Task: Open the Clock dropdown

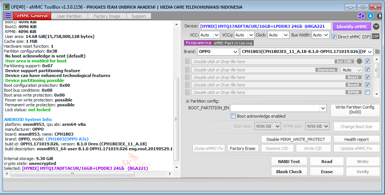Action: [x=278, y=35]
